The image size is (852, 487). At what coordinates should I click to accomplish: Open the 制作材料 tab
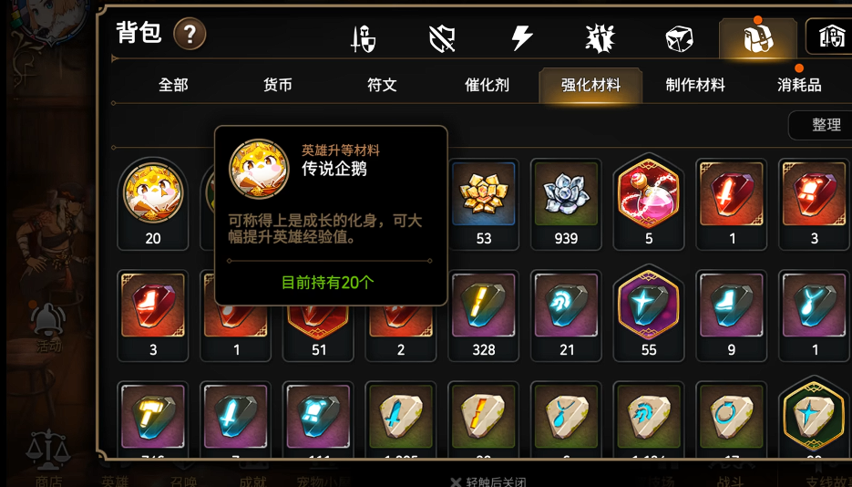click(695, 85)
